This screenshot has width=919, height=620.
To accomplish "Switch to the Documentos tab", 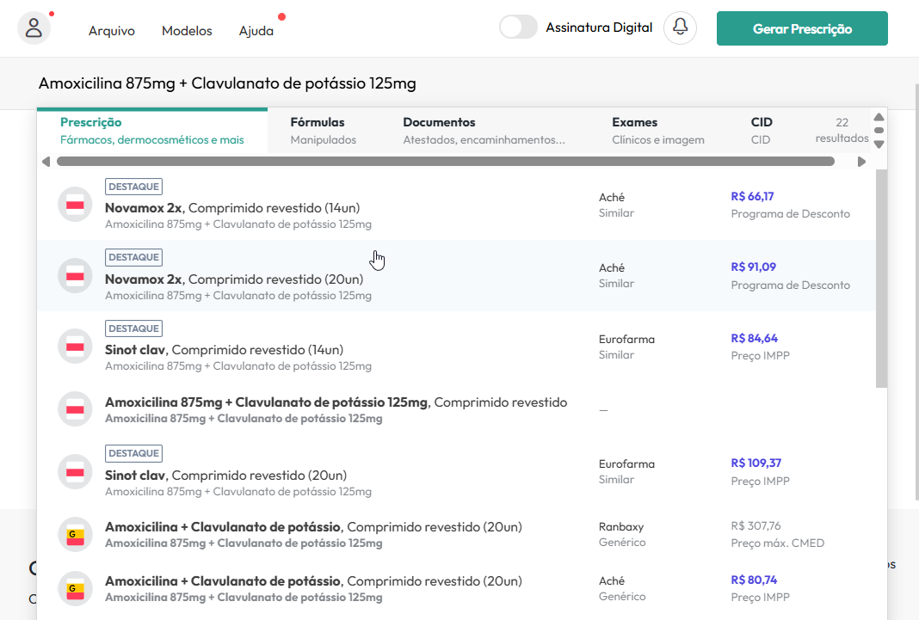I will [484, 131].
